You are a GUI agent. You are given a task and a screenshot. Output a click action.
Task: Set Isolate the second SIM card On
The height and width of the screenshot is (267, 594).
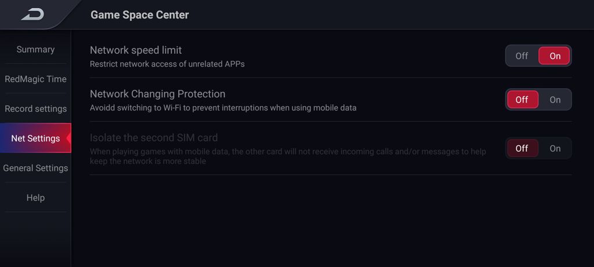click(x=555, y=148)
